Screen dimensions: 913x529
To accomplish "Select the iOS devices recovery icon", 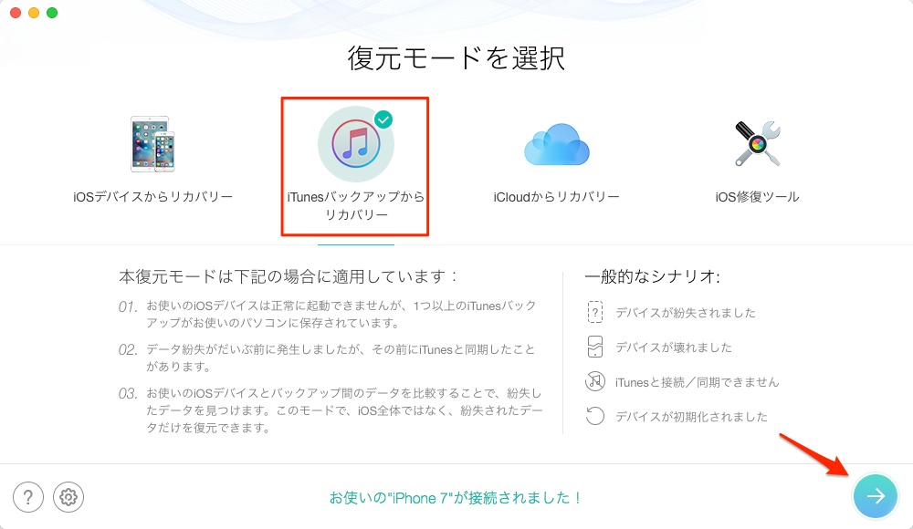I will coord(152,144).
